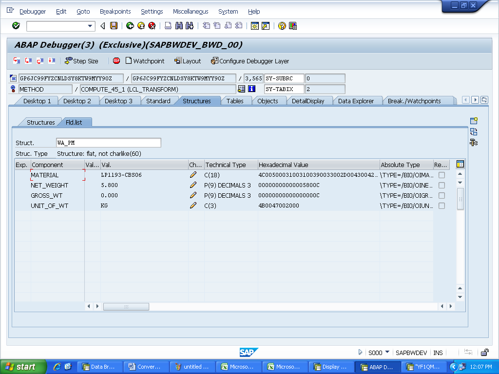This screenshot has width=499, height=374.
Task: Open the Miscellaneous menu
Action: click(x=191, y=12)
